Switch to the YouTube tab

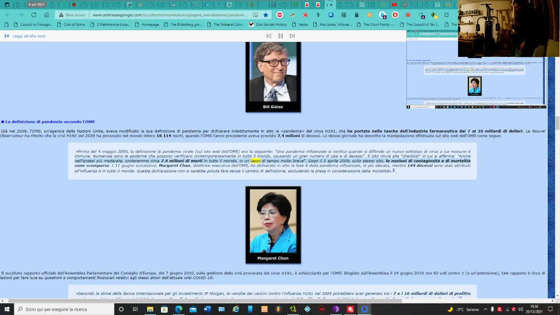[395, 5]
